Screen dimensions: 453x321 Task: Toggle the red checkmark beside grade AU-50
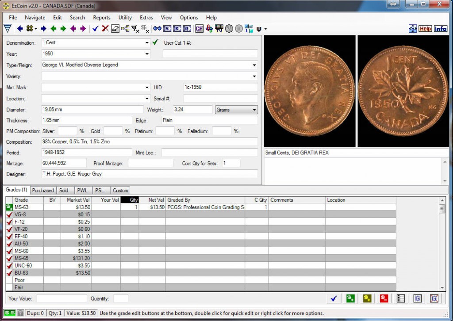click(9, 244)
